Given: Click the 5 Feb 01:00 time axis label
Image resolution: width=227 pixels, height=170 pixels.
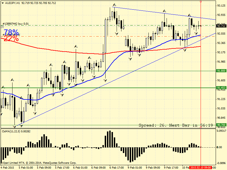Looking at the screenshot, I should click(26, 168).
